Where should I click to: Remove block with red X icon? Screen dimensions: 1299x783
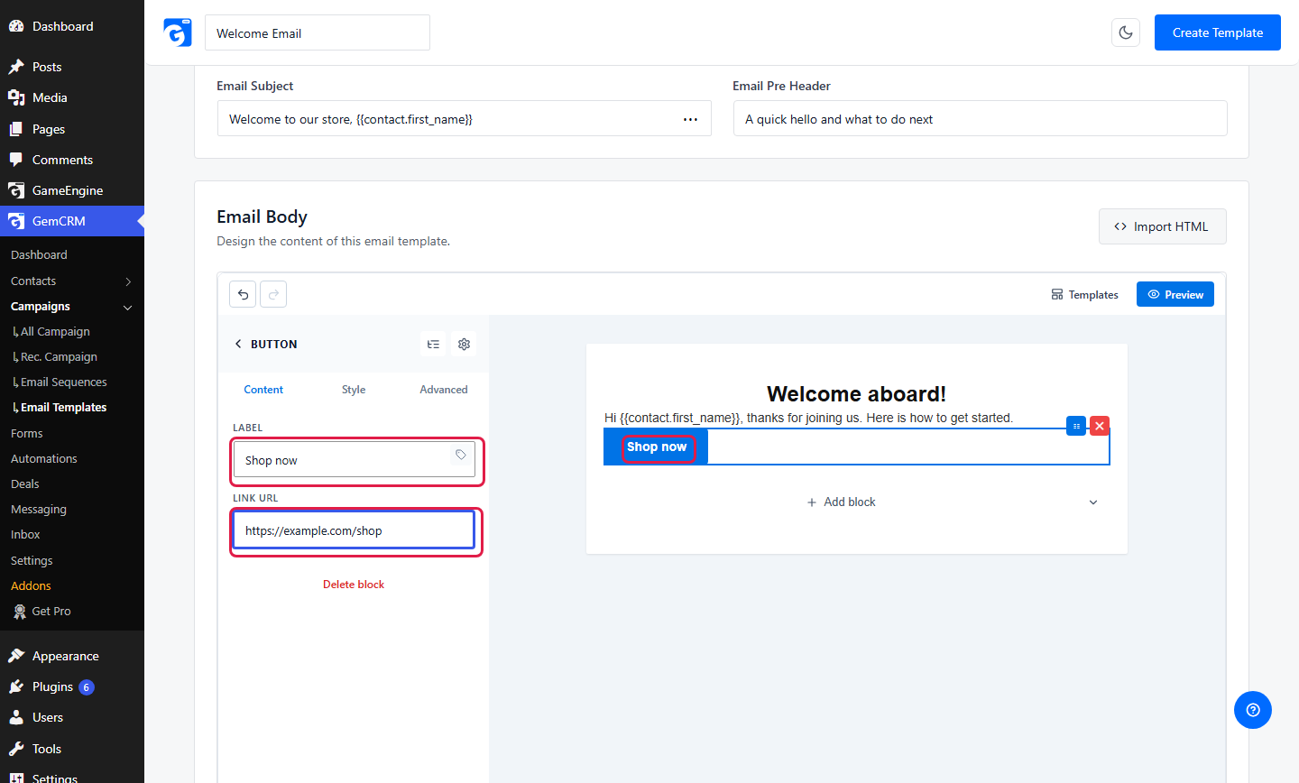pyautogui.click(x=1100, y=426)
